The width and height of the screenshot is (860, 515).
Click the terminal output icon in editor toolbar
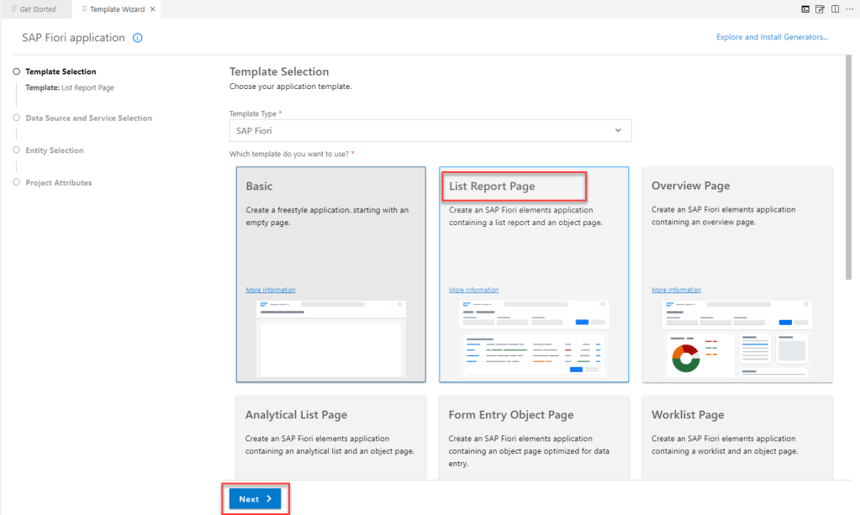tap(805, 9)
